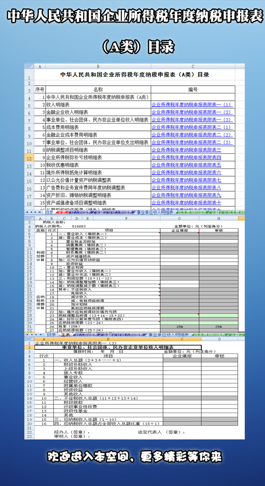
Task: Follow the 附表二（2） hyperlink for 金融企业成本费用明细表
Action: click(x=191, y=135)
